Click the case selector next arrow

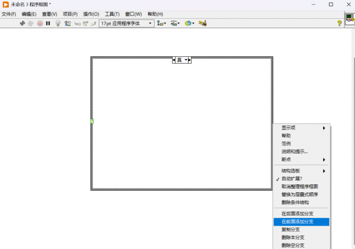190,60
